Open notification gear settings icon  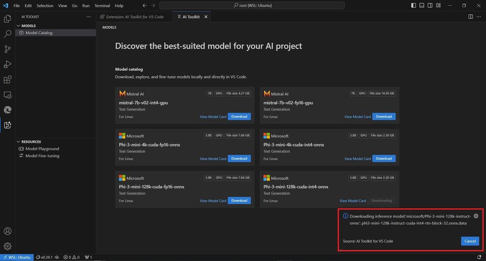476,216
